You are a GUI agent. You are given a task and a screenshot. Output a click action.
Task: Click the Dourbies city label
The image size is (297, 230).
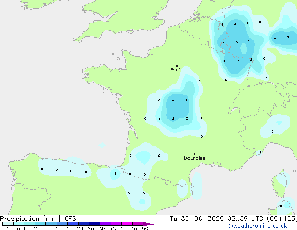pyautogui.click(x=194, y=158)
